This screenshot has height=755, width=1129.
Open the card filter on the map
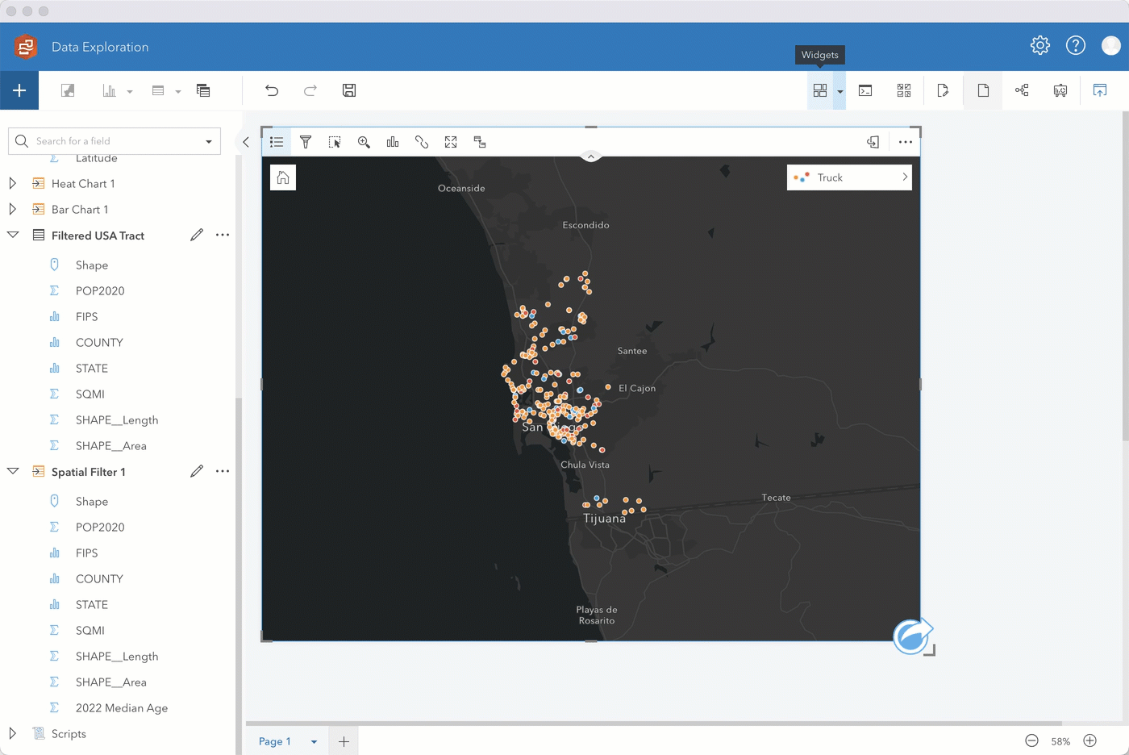[x=306, y=142]
